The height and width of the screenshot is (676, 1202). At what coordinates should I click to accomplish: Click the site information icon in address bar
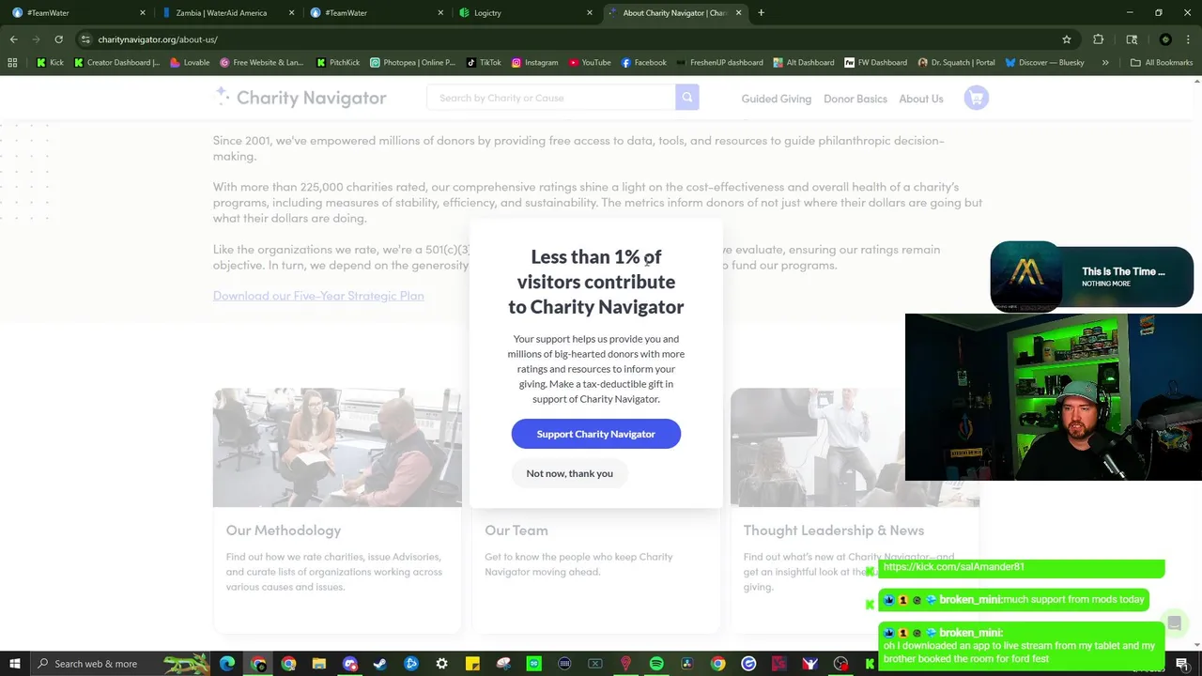85,39
